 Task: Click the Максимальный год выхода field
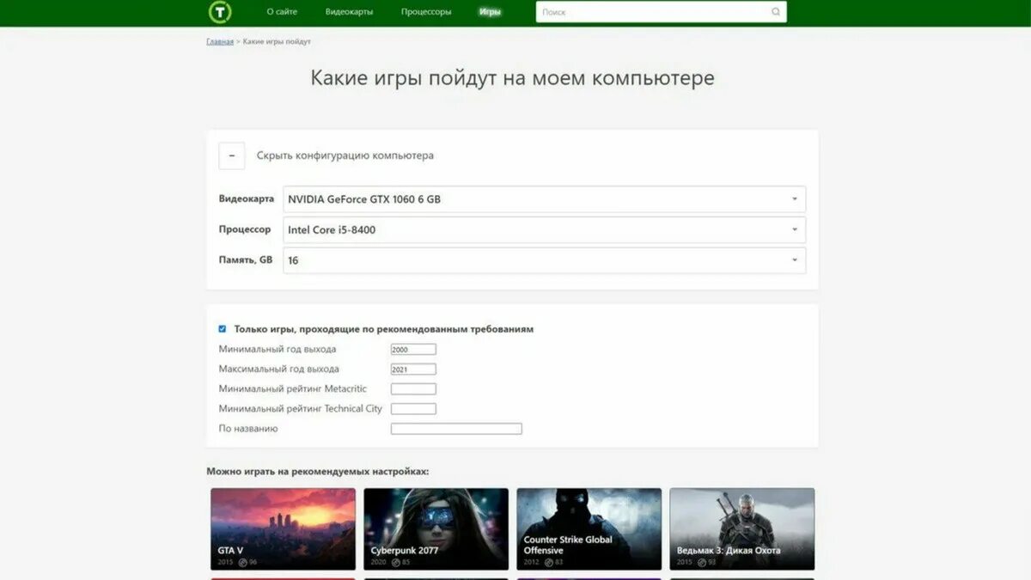(413, 369)
